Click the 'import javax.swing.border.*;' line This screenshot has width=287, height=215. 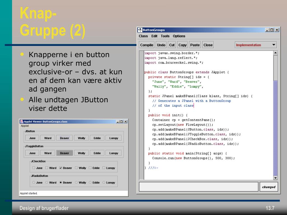172,53
